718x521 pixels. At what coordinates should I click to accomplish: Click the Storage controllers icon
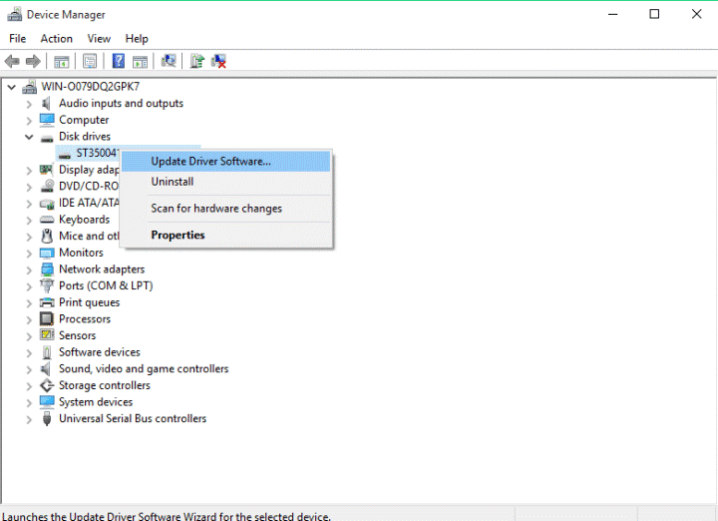click(x=47, y=385)
